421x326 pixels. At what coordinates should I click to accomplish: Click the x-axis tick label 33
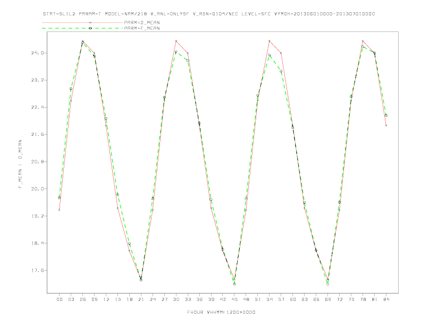point(188,299)
